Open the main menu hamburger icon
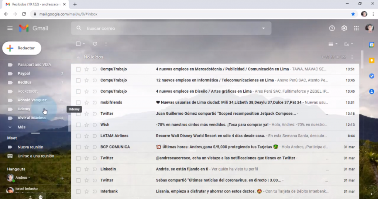378x199 pixels. 10,28
